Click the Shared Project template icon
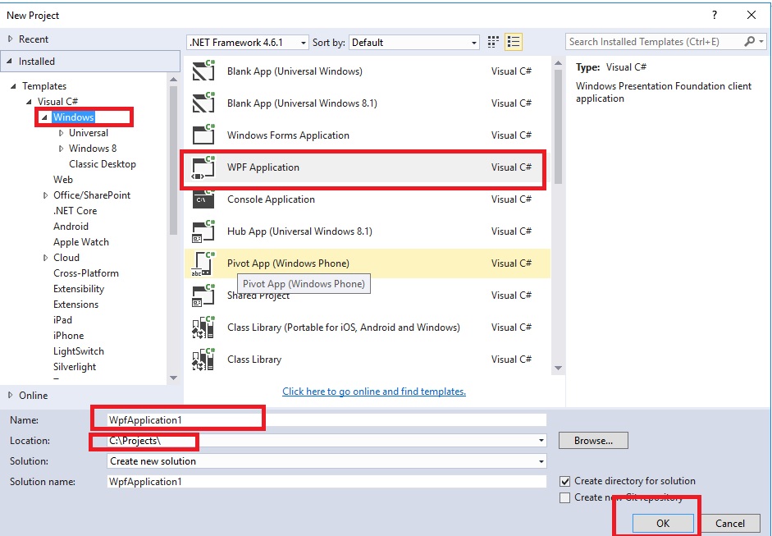Screen dimensions: 772x536 [203, 295]
